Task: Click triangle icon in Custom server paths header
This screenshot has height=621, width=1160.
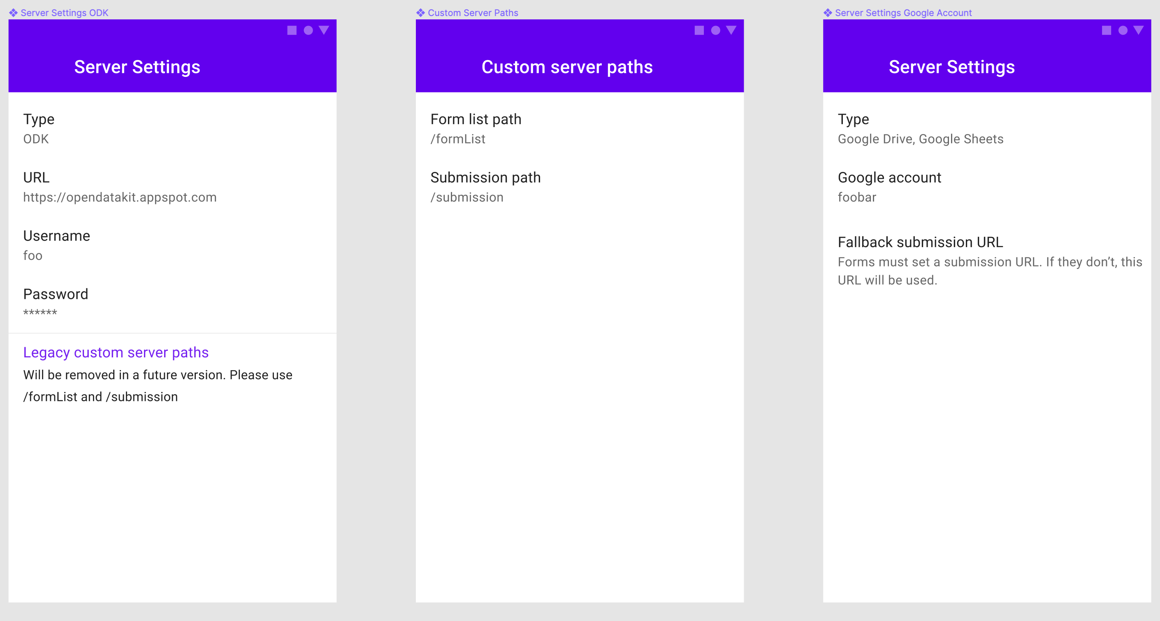Action: pyautogui.click(x=731, y=30)
